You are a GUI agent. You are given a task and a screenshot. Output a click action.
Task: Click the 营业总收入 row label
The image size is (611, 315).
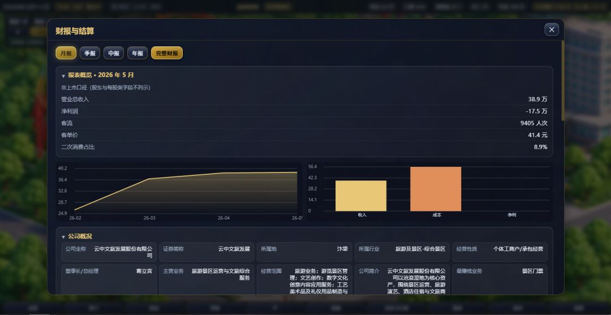click(75, 100)
